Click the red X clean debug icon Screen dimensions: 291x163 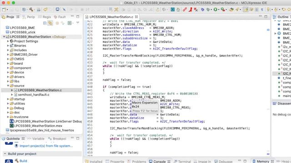click(x=196, y=10)
